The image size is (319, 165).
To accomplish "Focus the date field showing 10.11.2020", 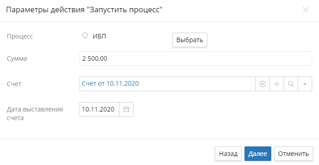I will pos(100,109).
